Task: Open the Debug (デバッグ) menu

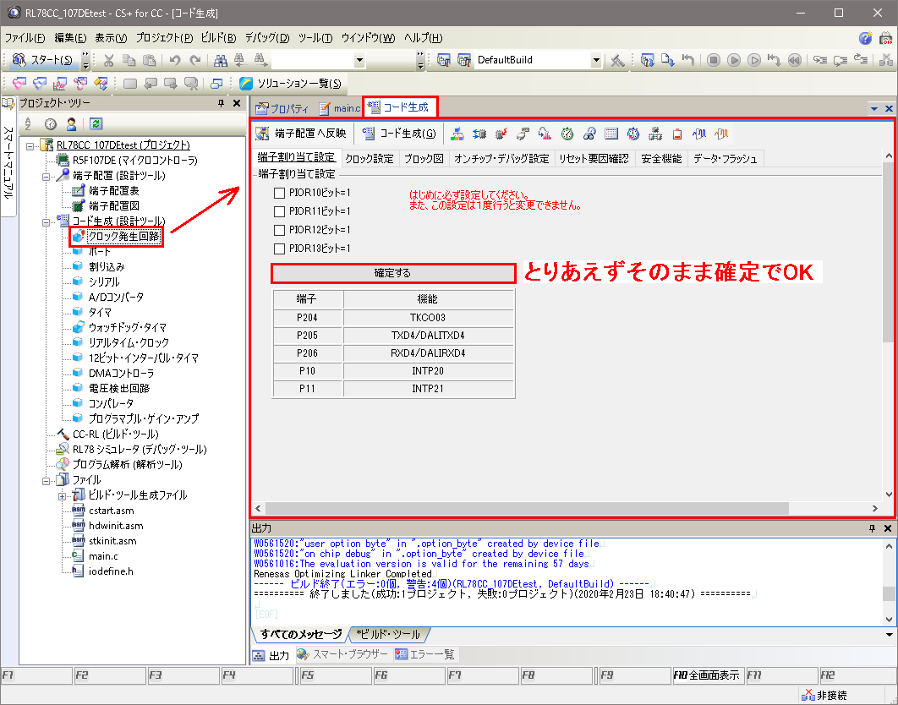Action: 267,38
